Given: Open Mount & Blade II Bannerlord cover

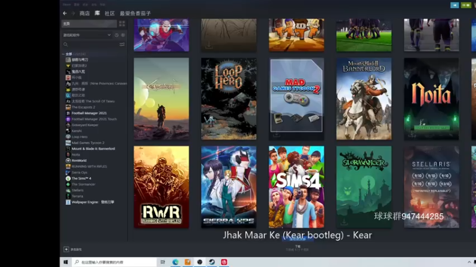Looking at the screenshot, I should [x=364, y=98].
